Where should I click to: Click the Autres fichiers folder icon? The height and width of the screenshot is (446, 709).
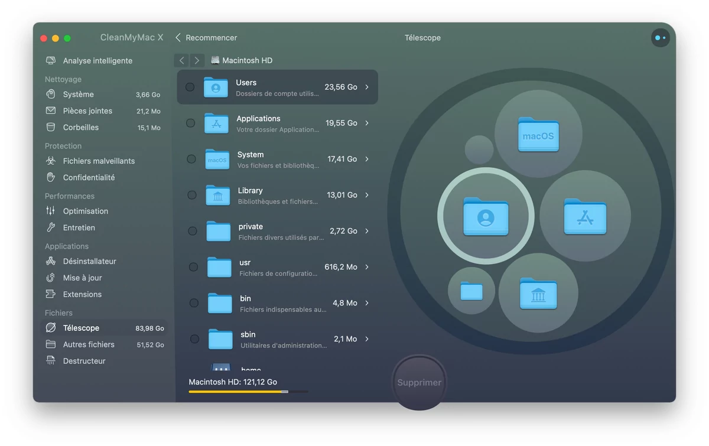click(51, 345)
